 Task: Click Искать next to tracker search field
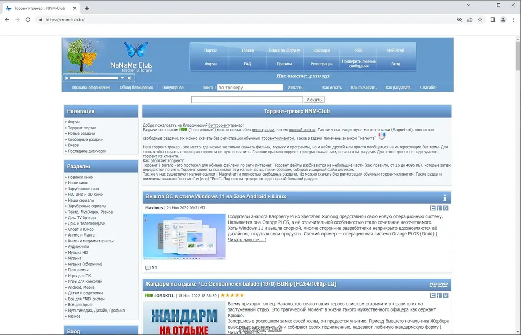click(295, 88)
